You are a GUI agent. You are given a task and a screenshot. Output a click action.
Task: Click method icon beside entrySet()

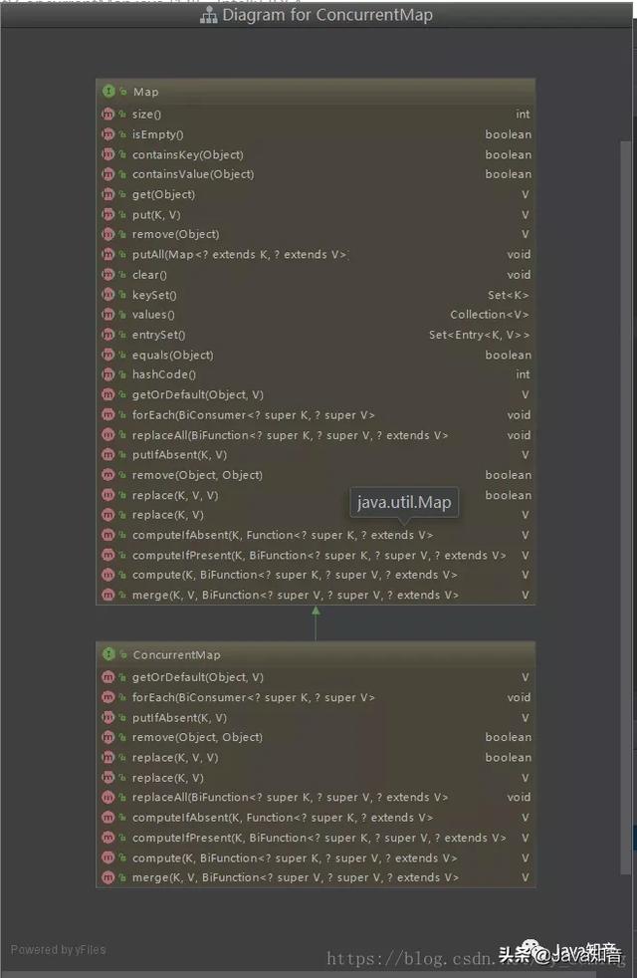(x=107, y=335)
